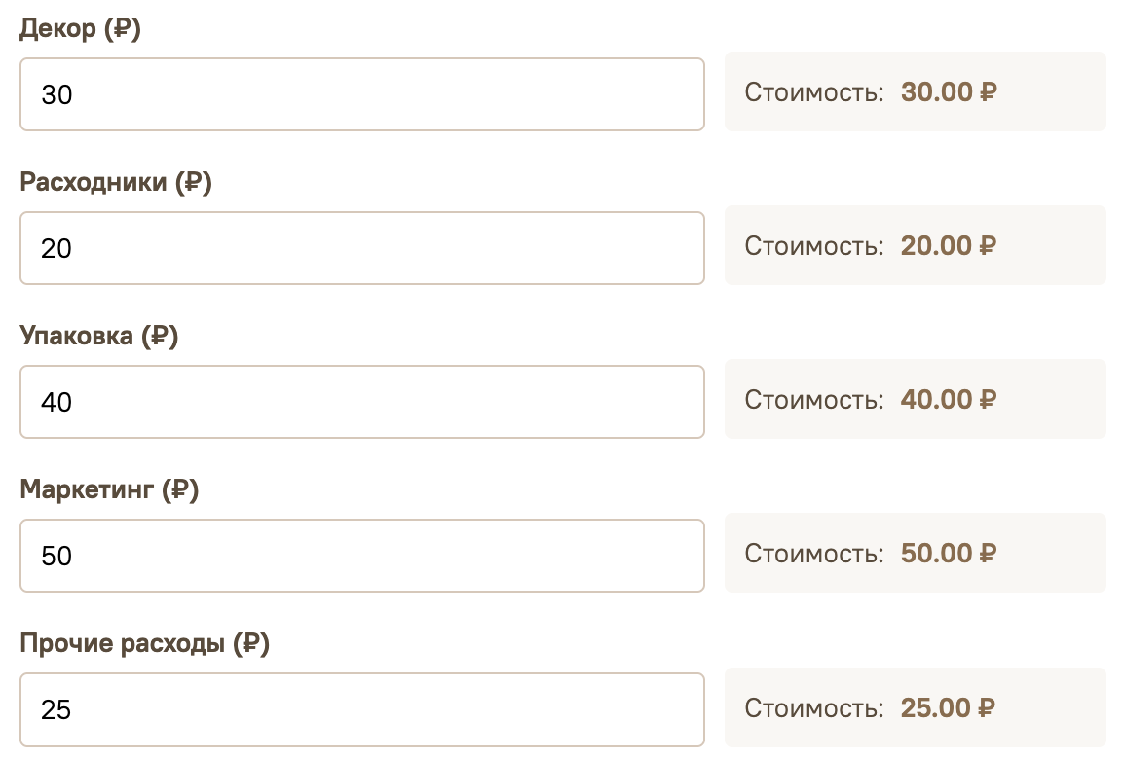Click the 20.00 ₽ cost amount

pyautogui.click(x=949, y=245)
